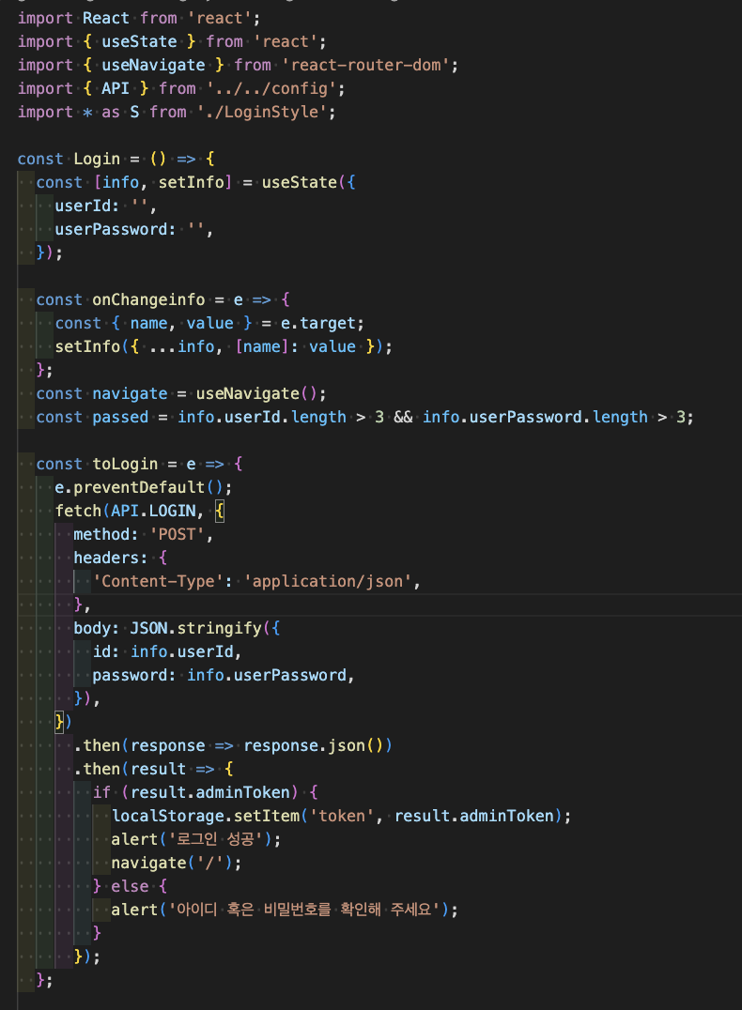Image resolution: width=742 pixels, height=1010 pixels.
Task: Select the 'token' key string
Action: pyautogui.click(x=342, y=816)
